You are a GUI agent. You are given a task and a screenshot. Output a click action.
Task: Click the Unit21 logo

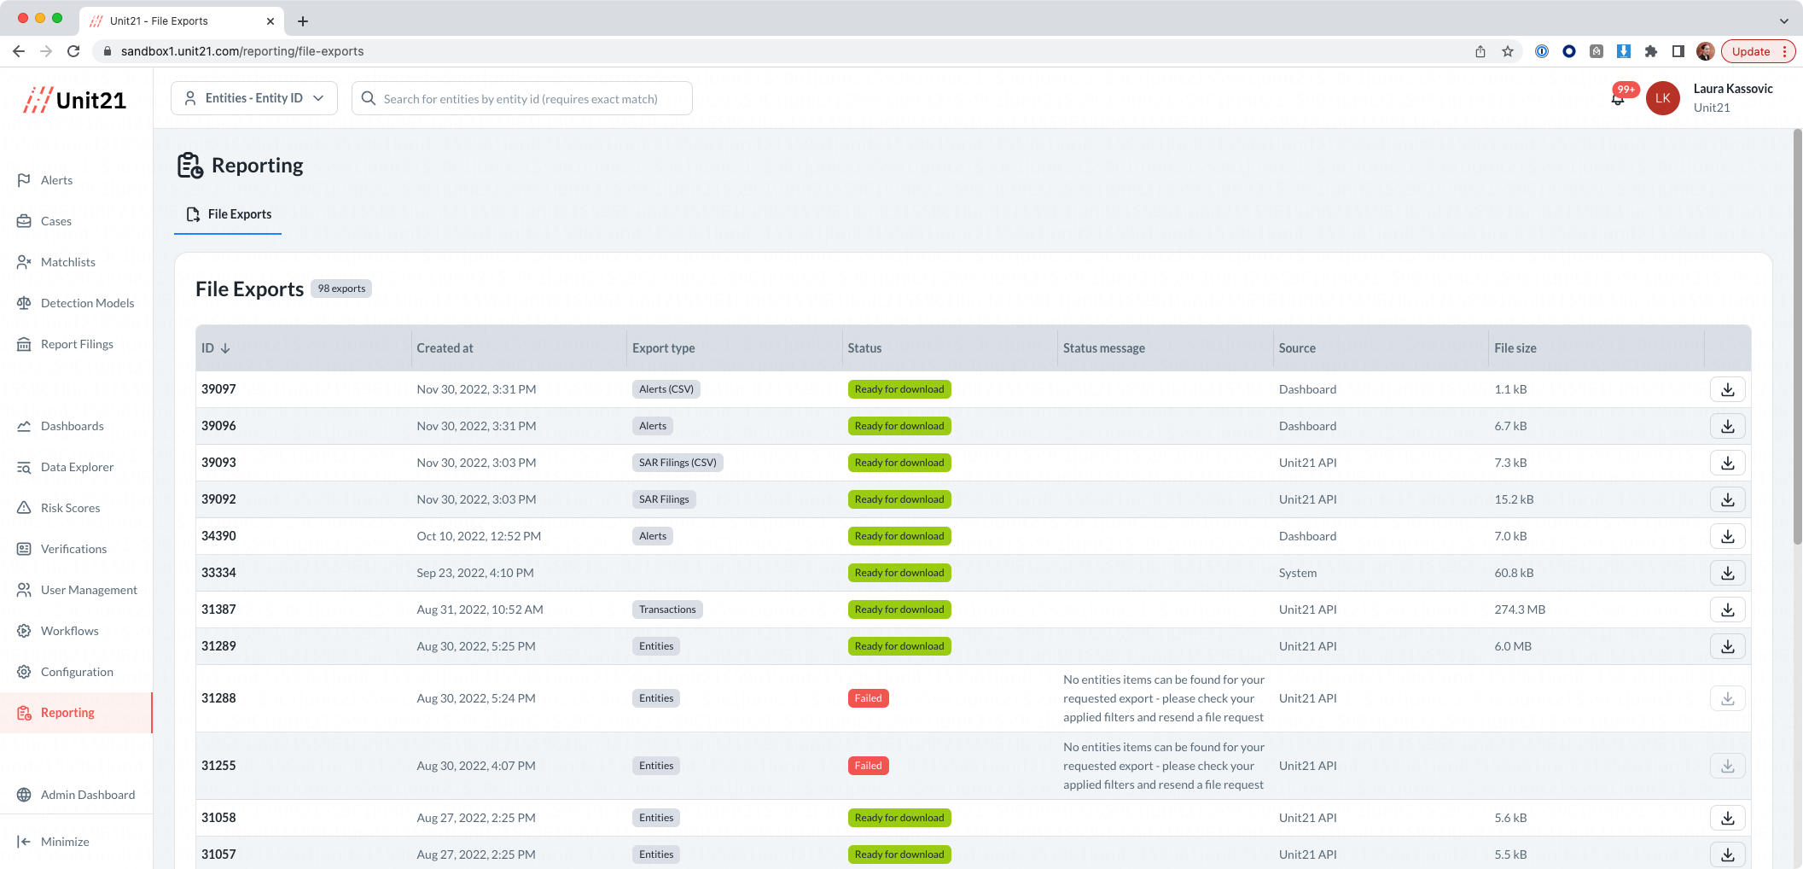[x=75, y=100]
